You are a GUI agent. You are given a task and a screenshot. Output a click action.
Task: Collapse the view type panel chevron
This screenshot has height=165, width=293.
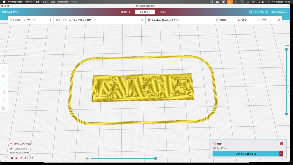click(50, 20)
